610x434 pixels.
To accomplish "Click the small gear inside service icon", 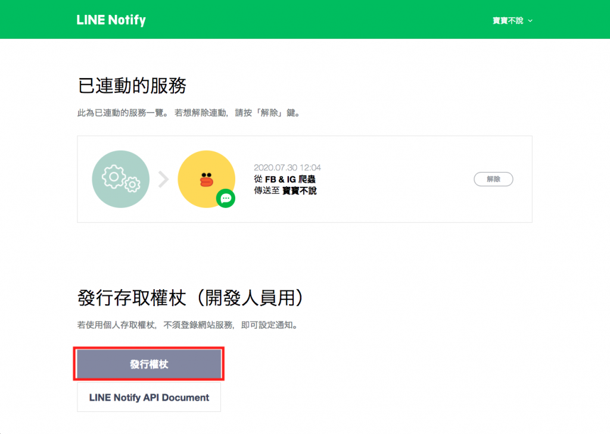I will tap(133, 185).
